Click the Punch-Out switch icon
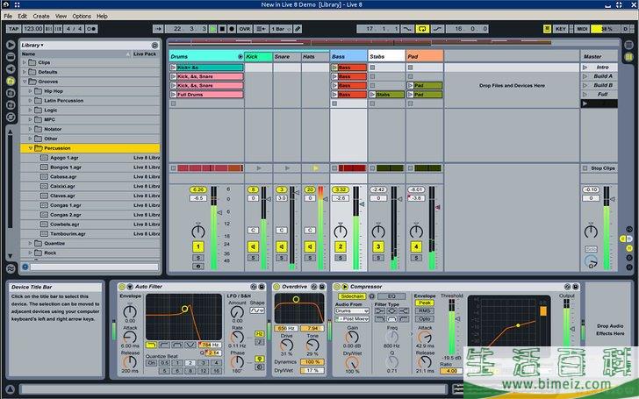The width and height of the screenshot is (639, 399). tap(437, 29)
